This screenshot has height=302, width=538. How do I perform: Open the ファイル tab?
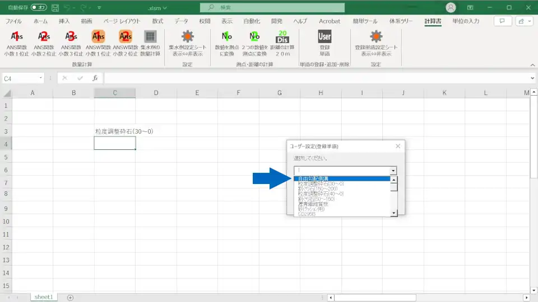(13, 21)
